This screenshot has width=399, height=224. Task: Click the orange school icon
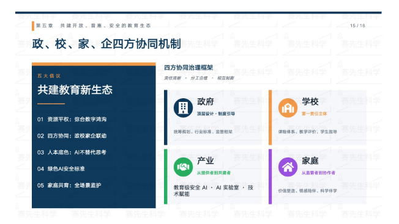click(288, 108)
